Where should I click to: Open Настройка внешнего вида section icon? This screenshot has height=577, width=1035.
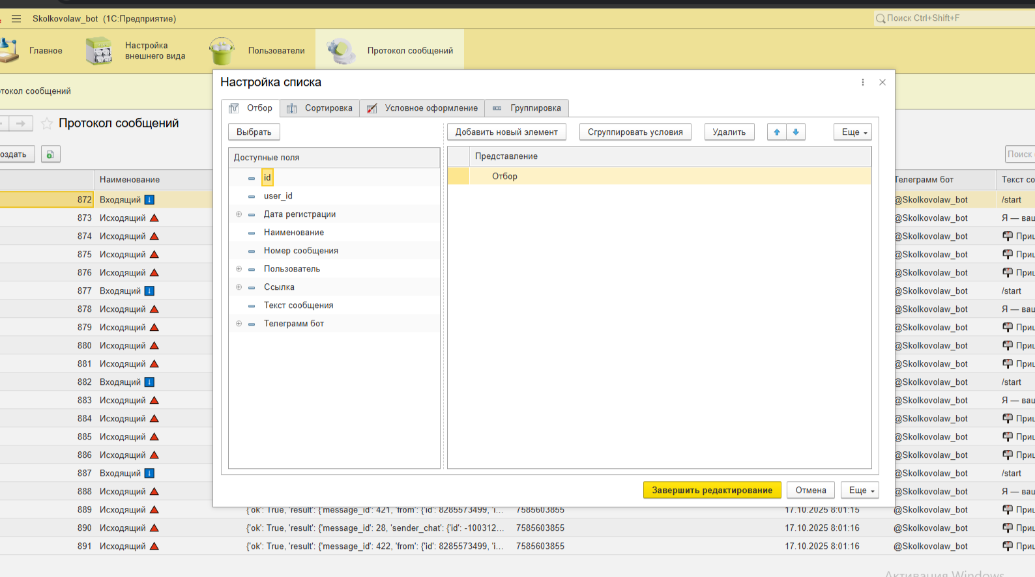(99, 51)
